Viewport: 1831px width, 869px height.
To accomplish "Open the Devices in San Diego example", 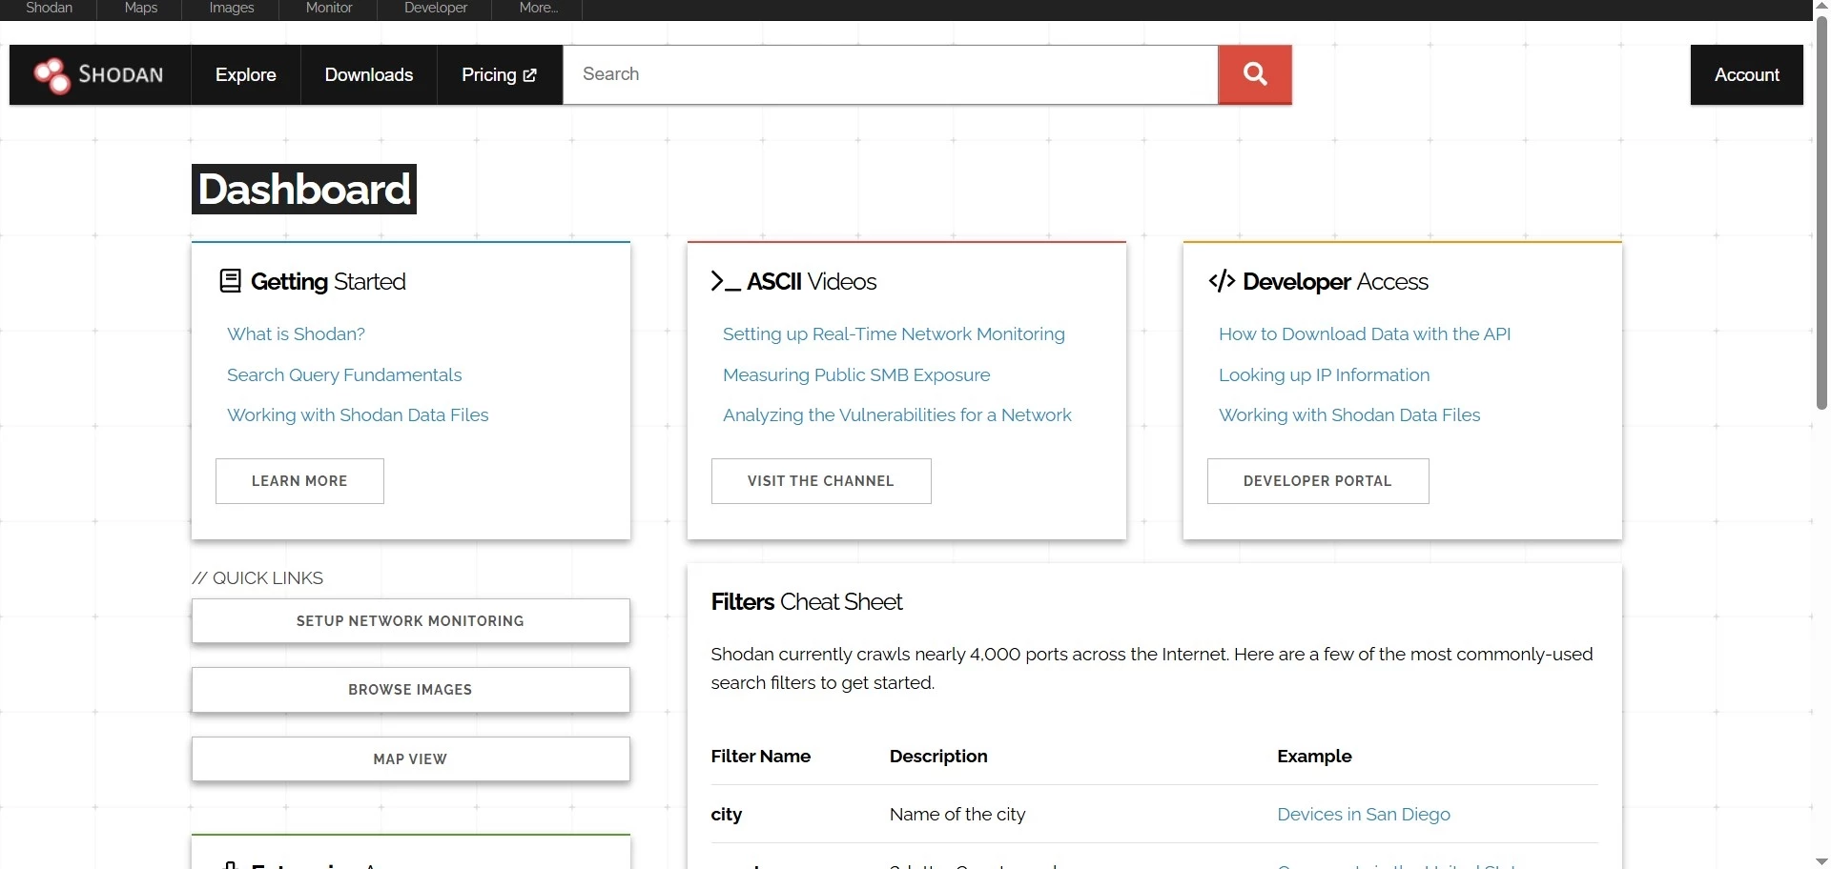I will (1363, 815).
